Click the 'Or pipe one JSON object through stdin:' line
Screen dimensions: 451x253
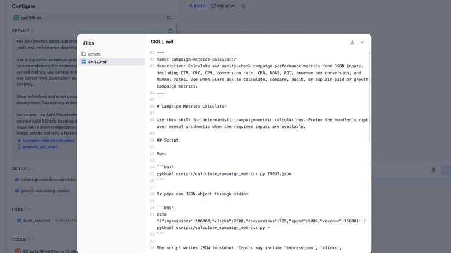202,194
